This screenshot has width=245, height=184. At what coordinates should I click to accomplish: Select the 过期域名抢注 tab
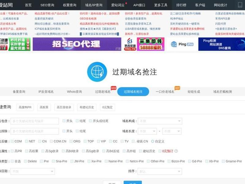coord(133,92)
